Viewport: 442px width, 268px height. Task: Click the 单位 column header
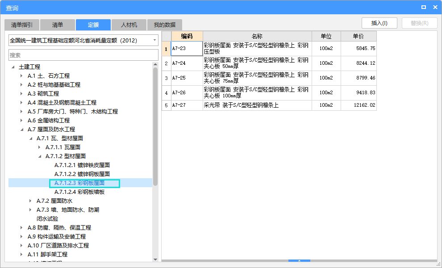[326, 36]
